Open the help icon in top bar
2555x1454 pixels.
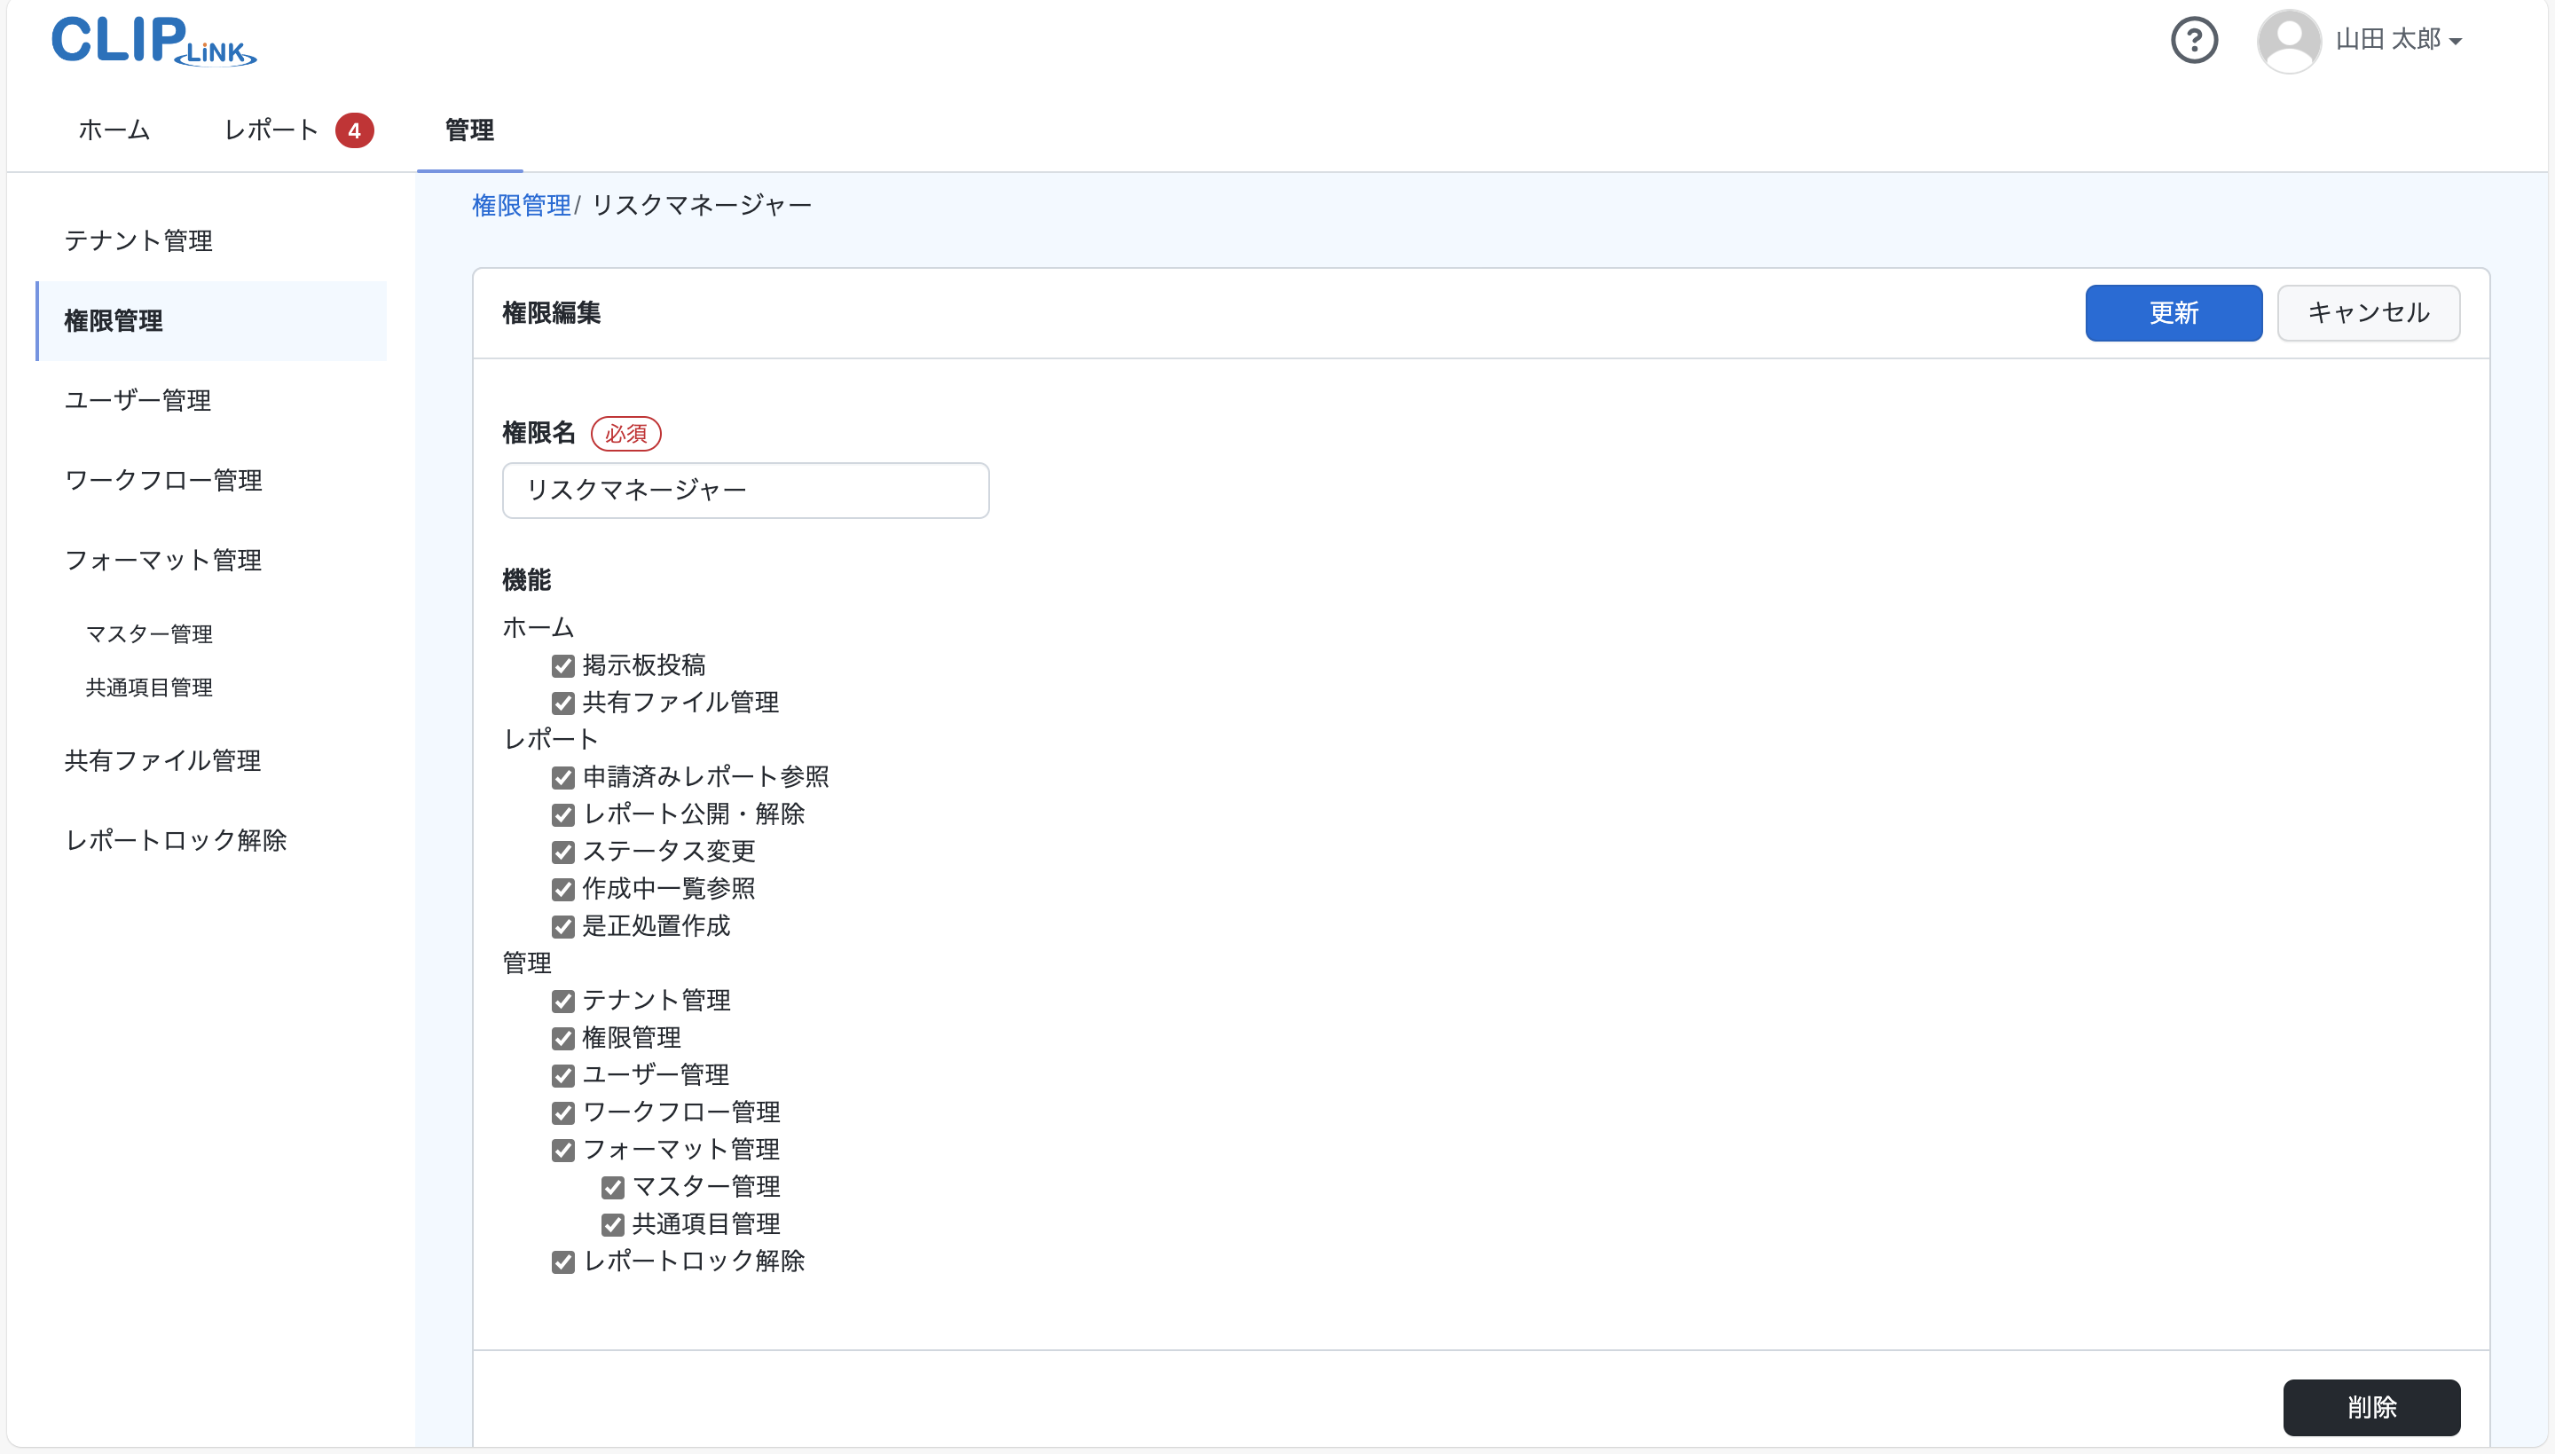[x=2194, y=40]
